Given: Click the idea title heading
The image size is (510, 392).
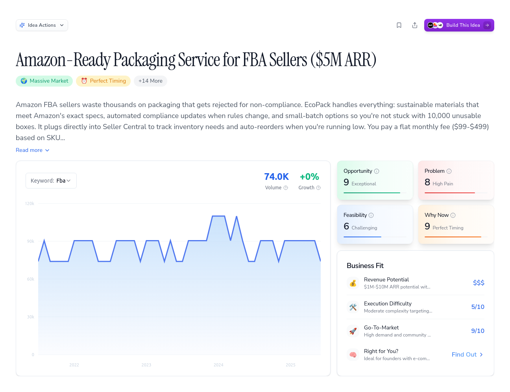Looking at the screenshot, I should 196,59.
